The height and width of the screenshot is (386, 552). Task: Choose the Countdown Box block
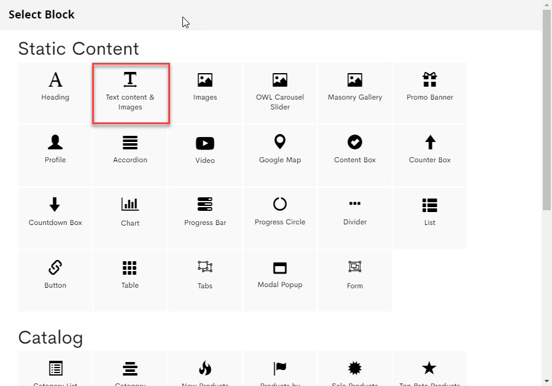55,218
